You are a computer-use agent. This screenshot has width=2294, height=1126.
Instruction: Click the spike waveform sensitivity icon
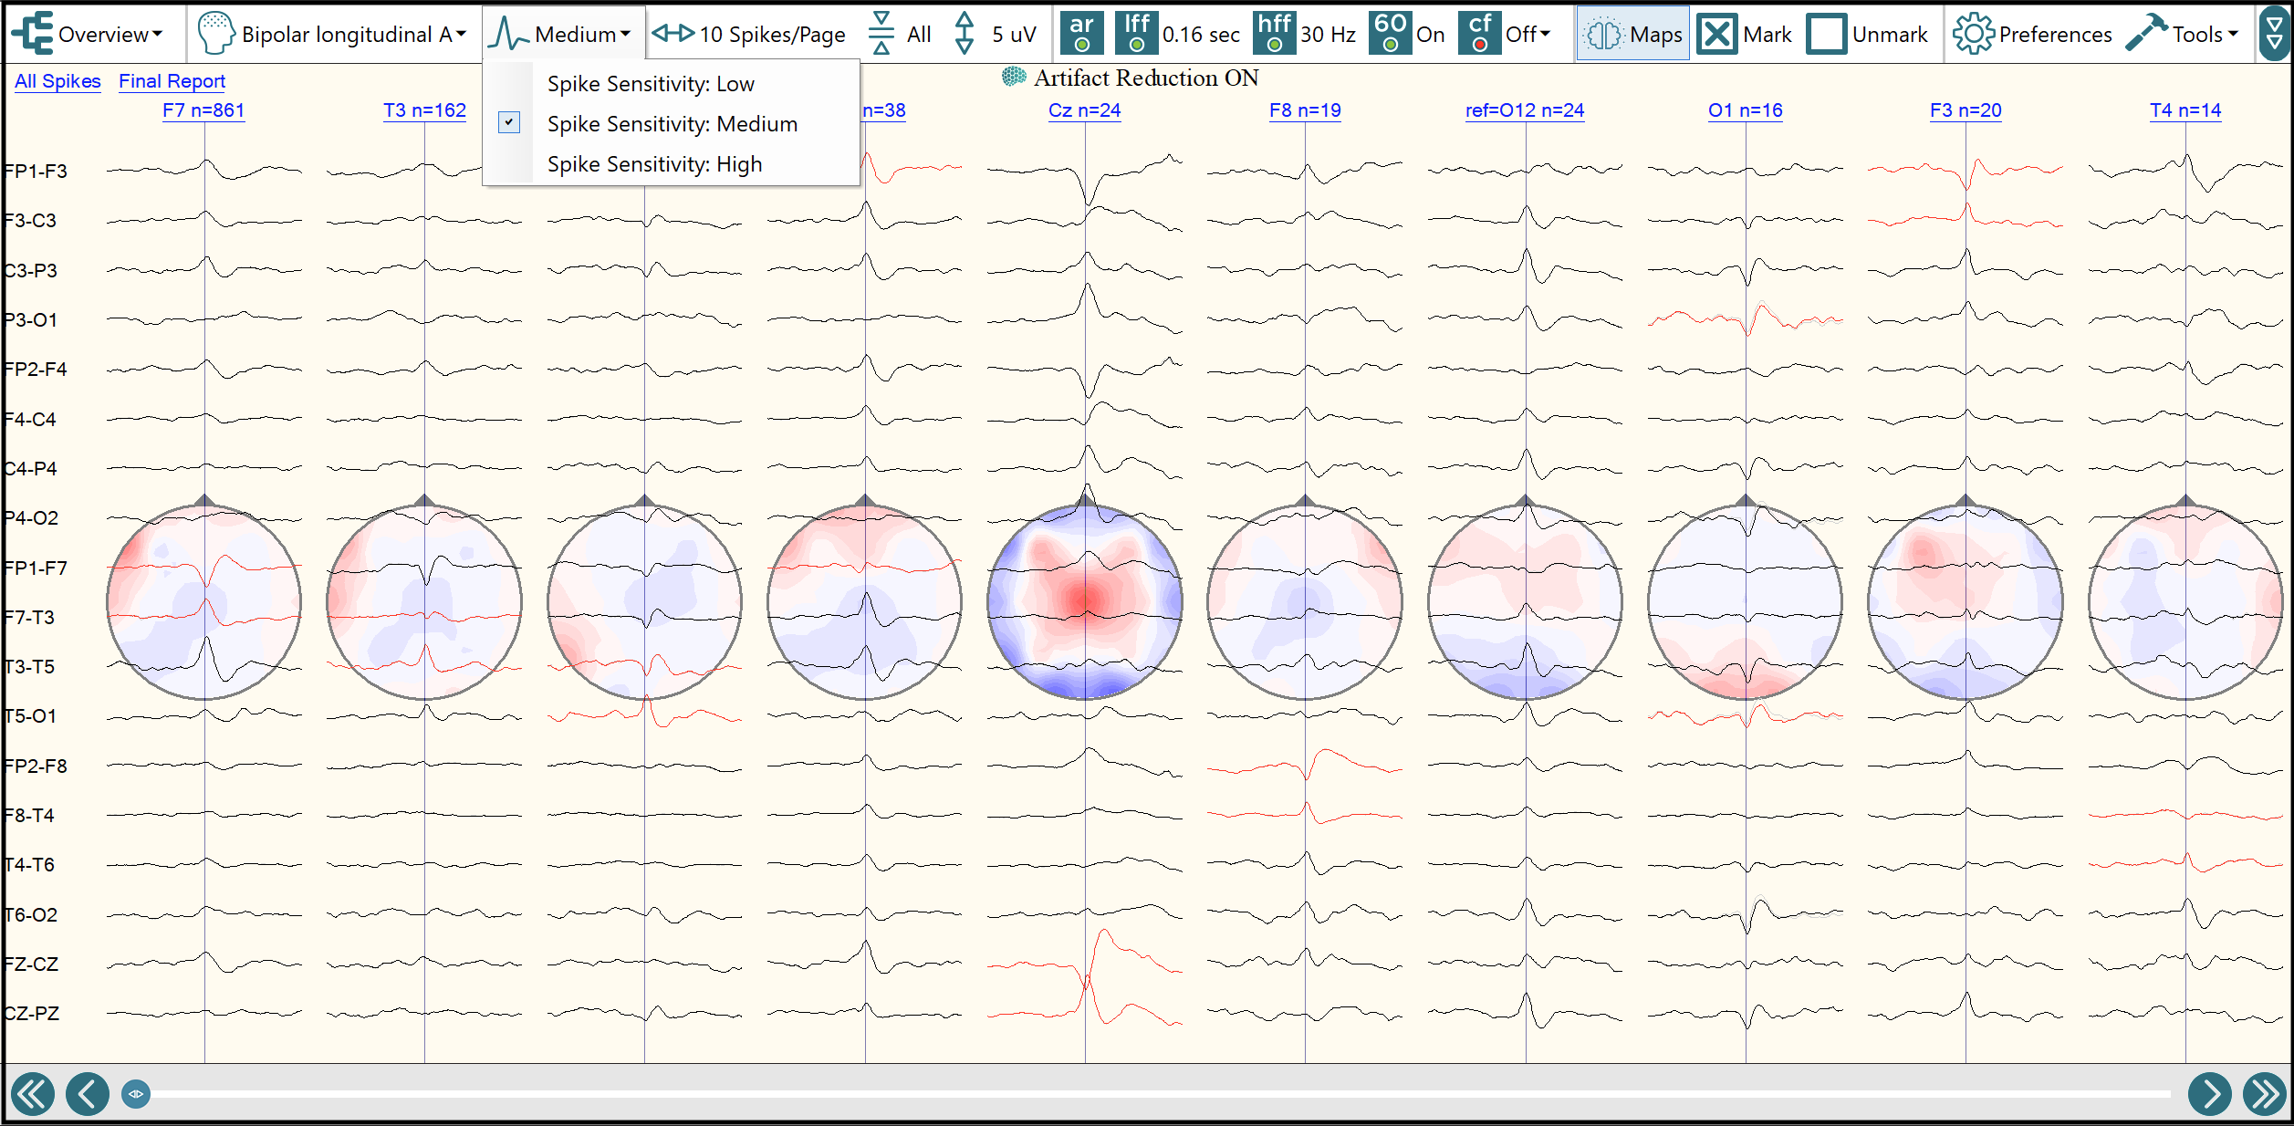click(x=508, y=35)
